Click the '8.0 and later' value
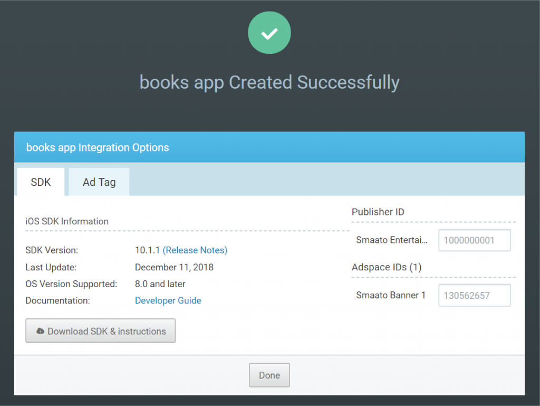 pyautogui.click(x=160, y=284)
